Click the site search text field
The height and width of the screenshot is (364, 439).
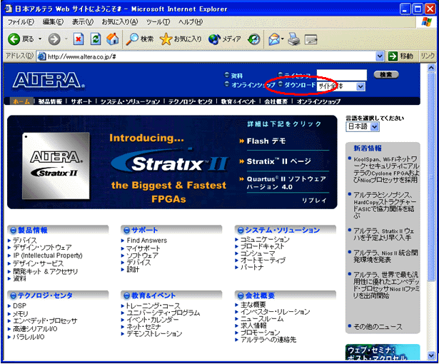(341, 74)
